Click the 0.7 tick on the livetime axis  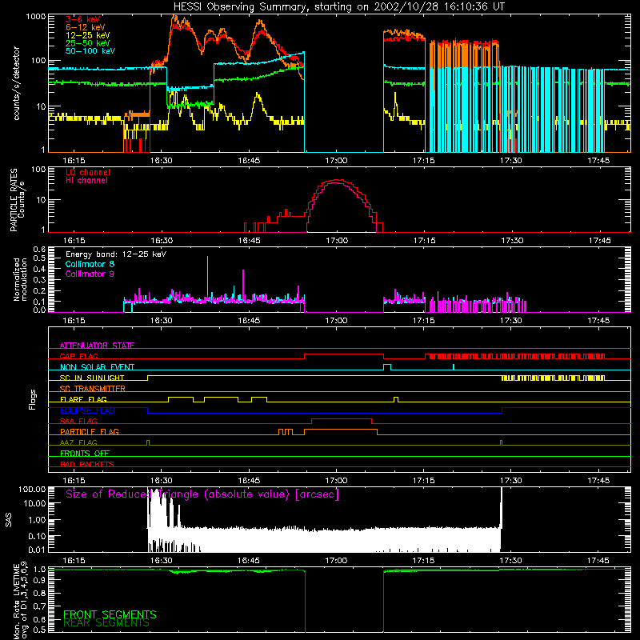point(39,606)
